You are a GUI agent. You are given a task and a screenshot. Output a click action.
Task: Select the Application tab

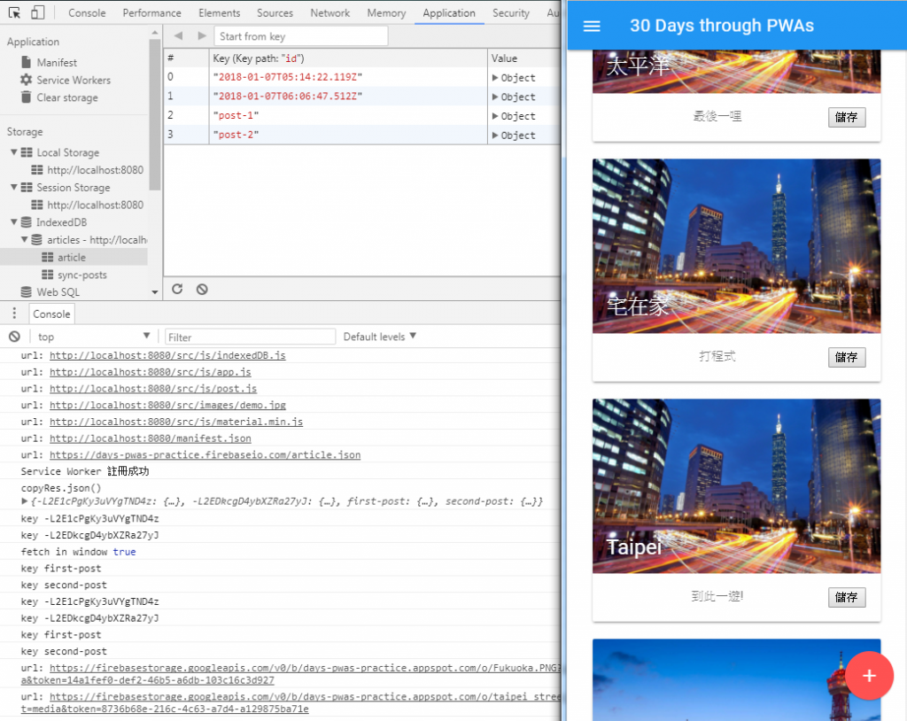[x=449, y=12]
